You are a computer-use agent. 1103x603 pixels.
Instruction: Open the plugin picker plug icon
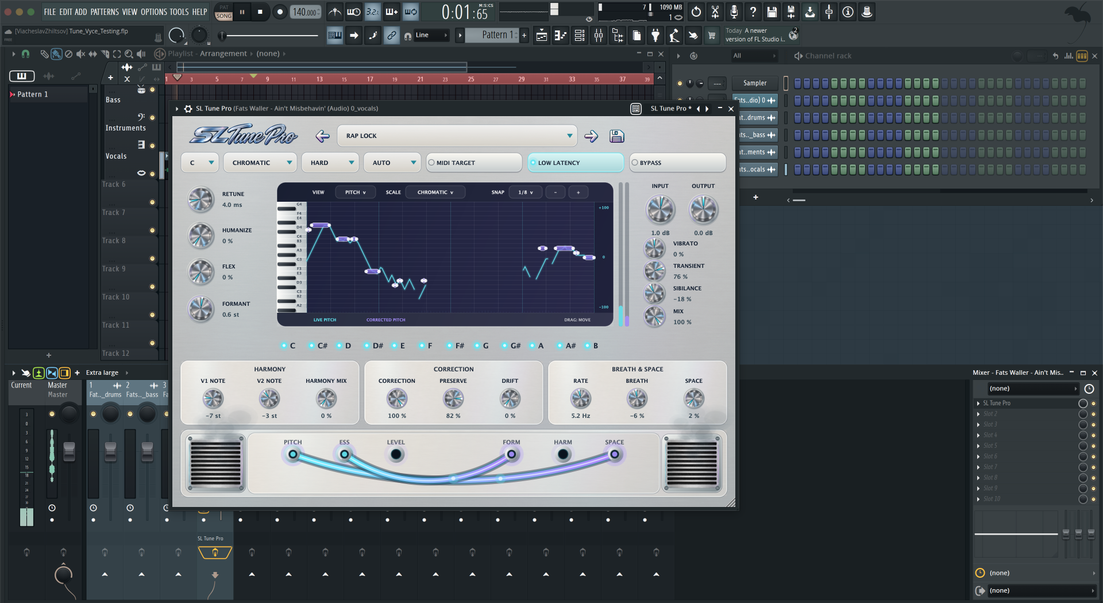coord(655,36)
